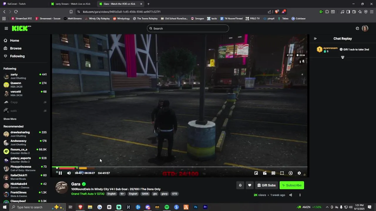
Task: Toggle the Kick sidebar hamburger menu
Action: 6,28
